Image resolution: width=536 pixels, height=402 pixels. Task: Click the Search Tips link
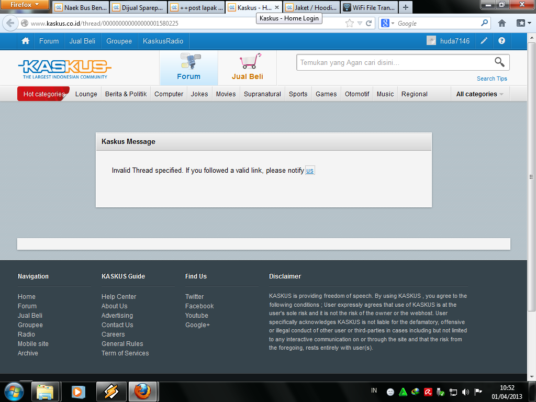tap(492, 79)
